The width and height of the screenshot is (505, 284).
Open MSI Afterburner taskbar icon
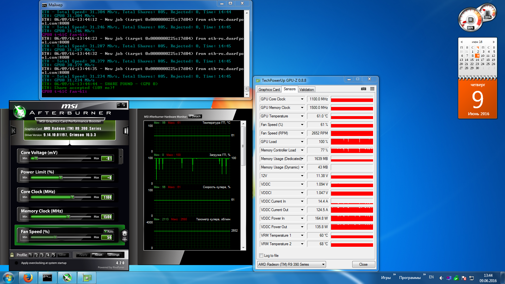pos(67,278)
